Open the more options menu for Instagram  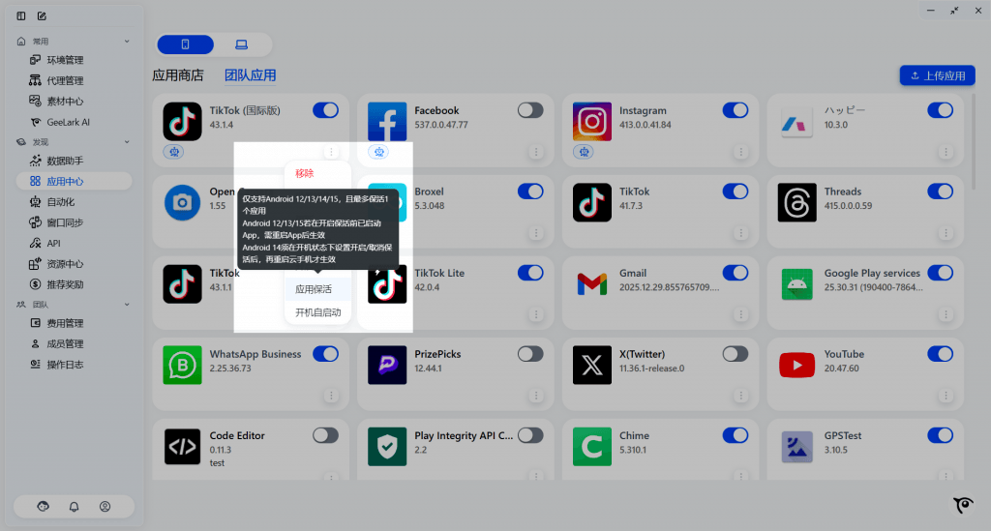[740, 152]
